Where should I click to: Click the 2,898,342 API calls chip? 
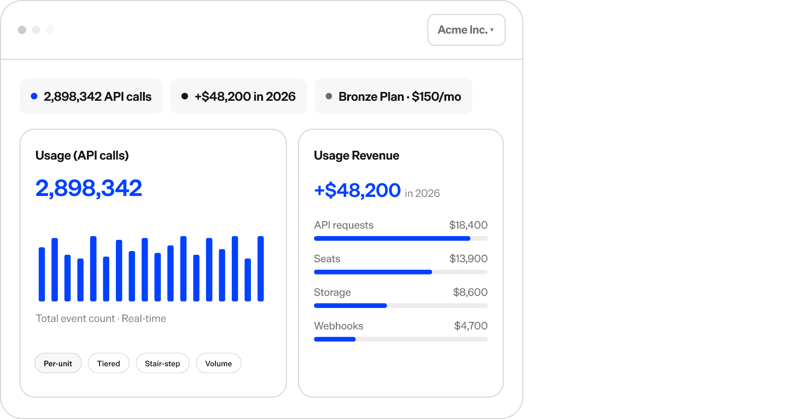point(91,96)
